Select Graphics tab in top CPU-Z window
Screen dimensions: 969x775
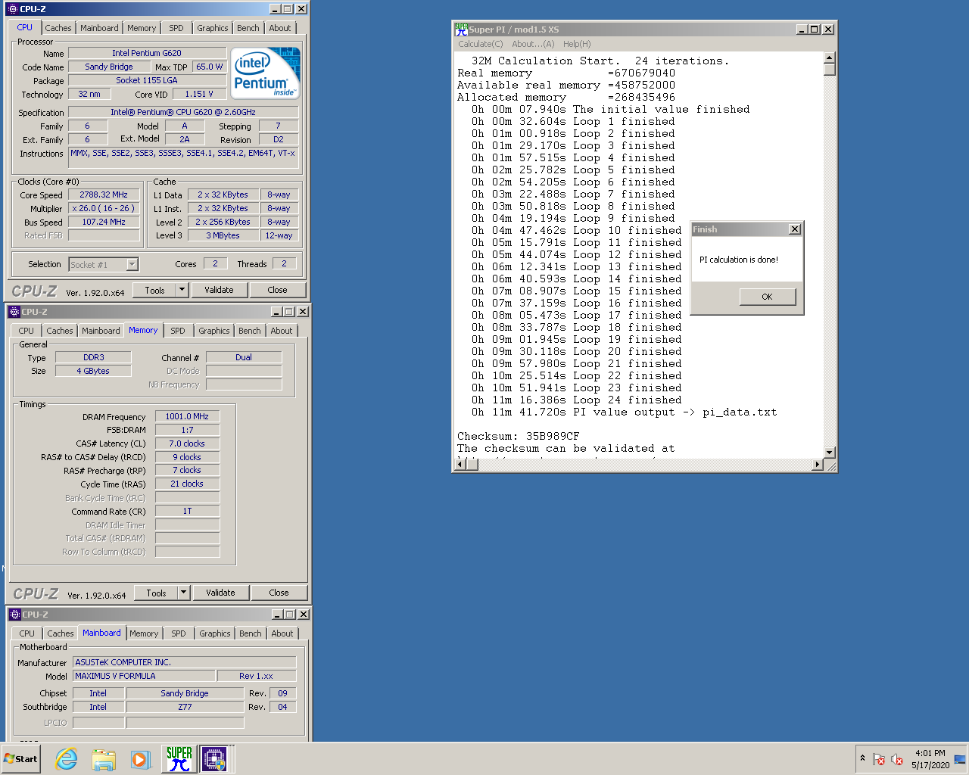tap(213, 28)
